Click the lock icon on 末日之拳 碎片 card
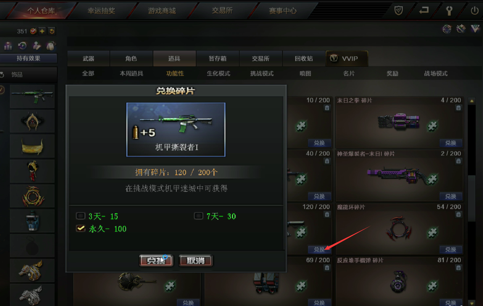Viewport: 483px width, 306px height. pos(458,108)
